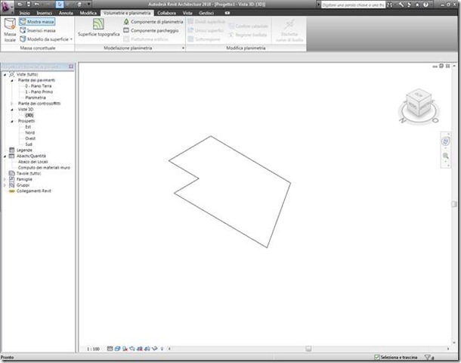Viewport: 461px width, 363px height.
Task: Click the Superficie topografica tool icon
Action: coord(98,24)
